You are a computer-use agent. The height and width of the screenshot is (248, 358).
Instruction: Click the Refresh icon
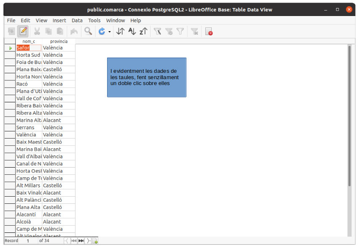pyautogui.click(x=102, y=31)
